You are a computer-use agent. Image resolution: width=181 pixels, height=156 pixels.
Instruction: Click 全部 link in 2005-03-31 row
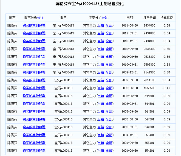[109, 127]
